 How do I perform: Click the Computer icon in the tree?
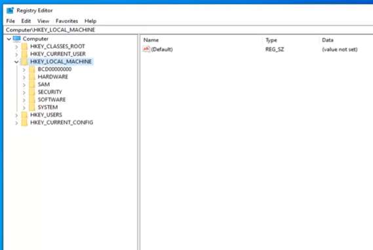pos(17,39)
